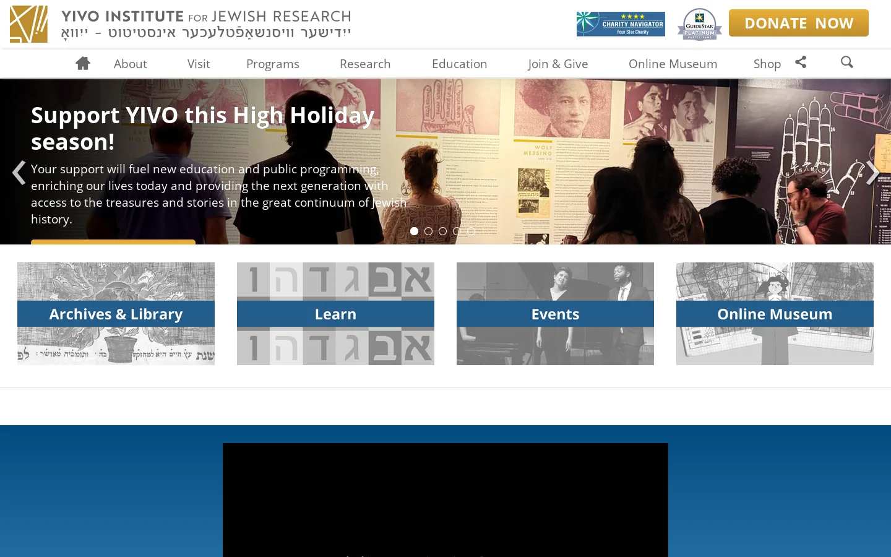Expand the Join & Give menu
Viewport: 891px width, 557px height.
pyautogui.click(x=558, y=64)
